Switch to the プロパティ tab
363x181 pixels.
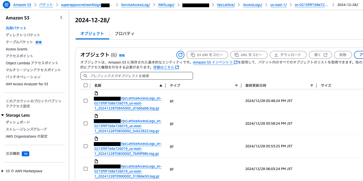tap(124, 34)
